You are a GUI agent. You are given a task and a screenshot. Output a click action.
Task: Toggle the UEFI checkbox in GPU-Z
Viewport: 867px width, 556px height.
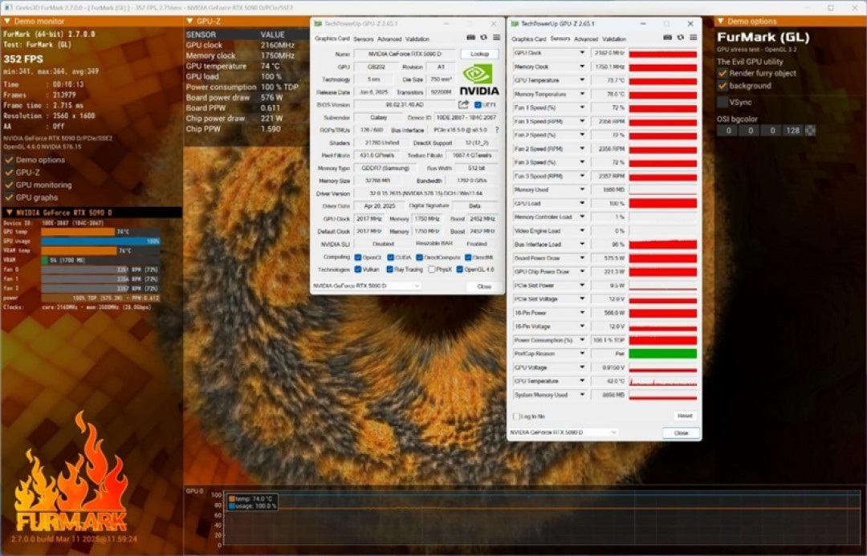point(477,104)
